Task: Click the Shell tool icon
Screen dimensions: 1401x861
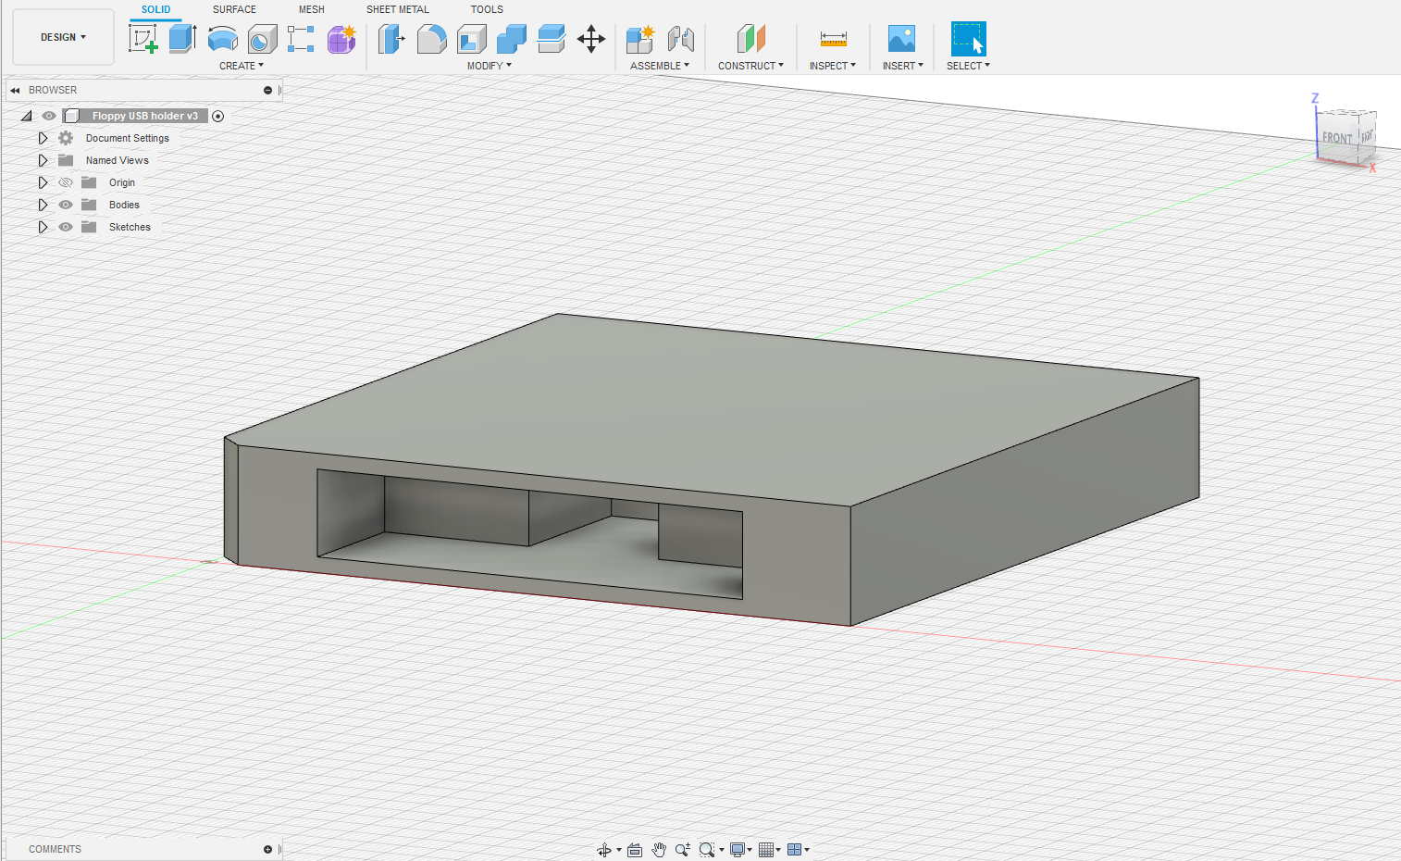Action: (x=471, y=39)
